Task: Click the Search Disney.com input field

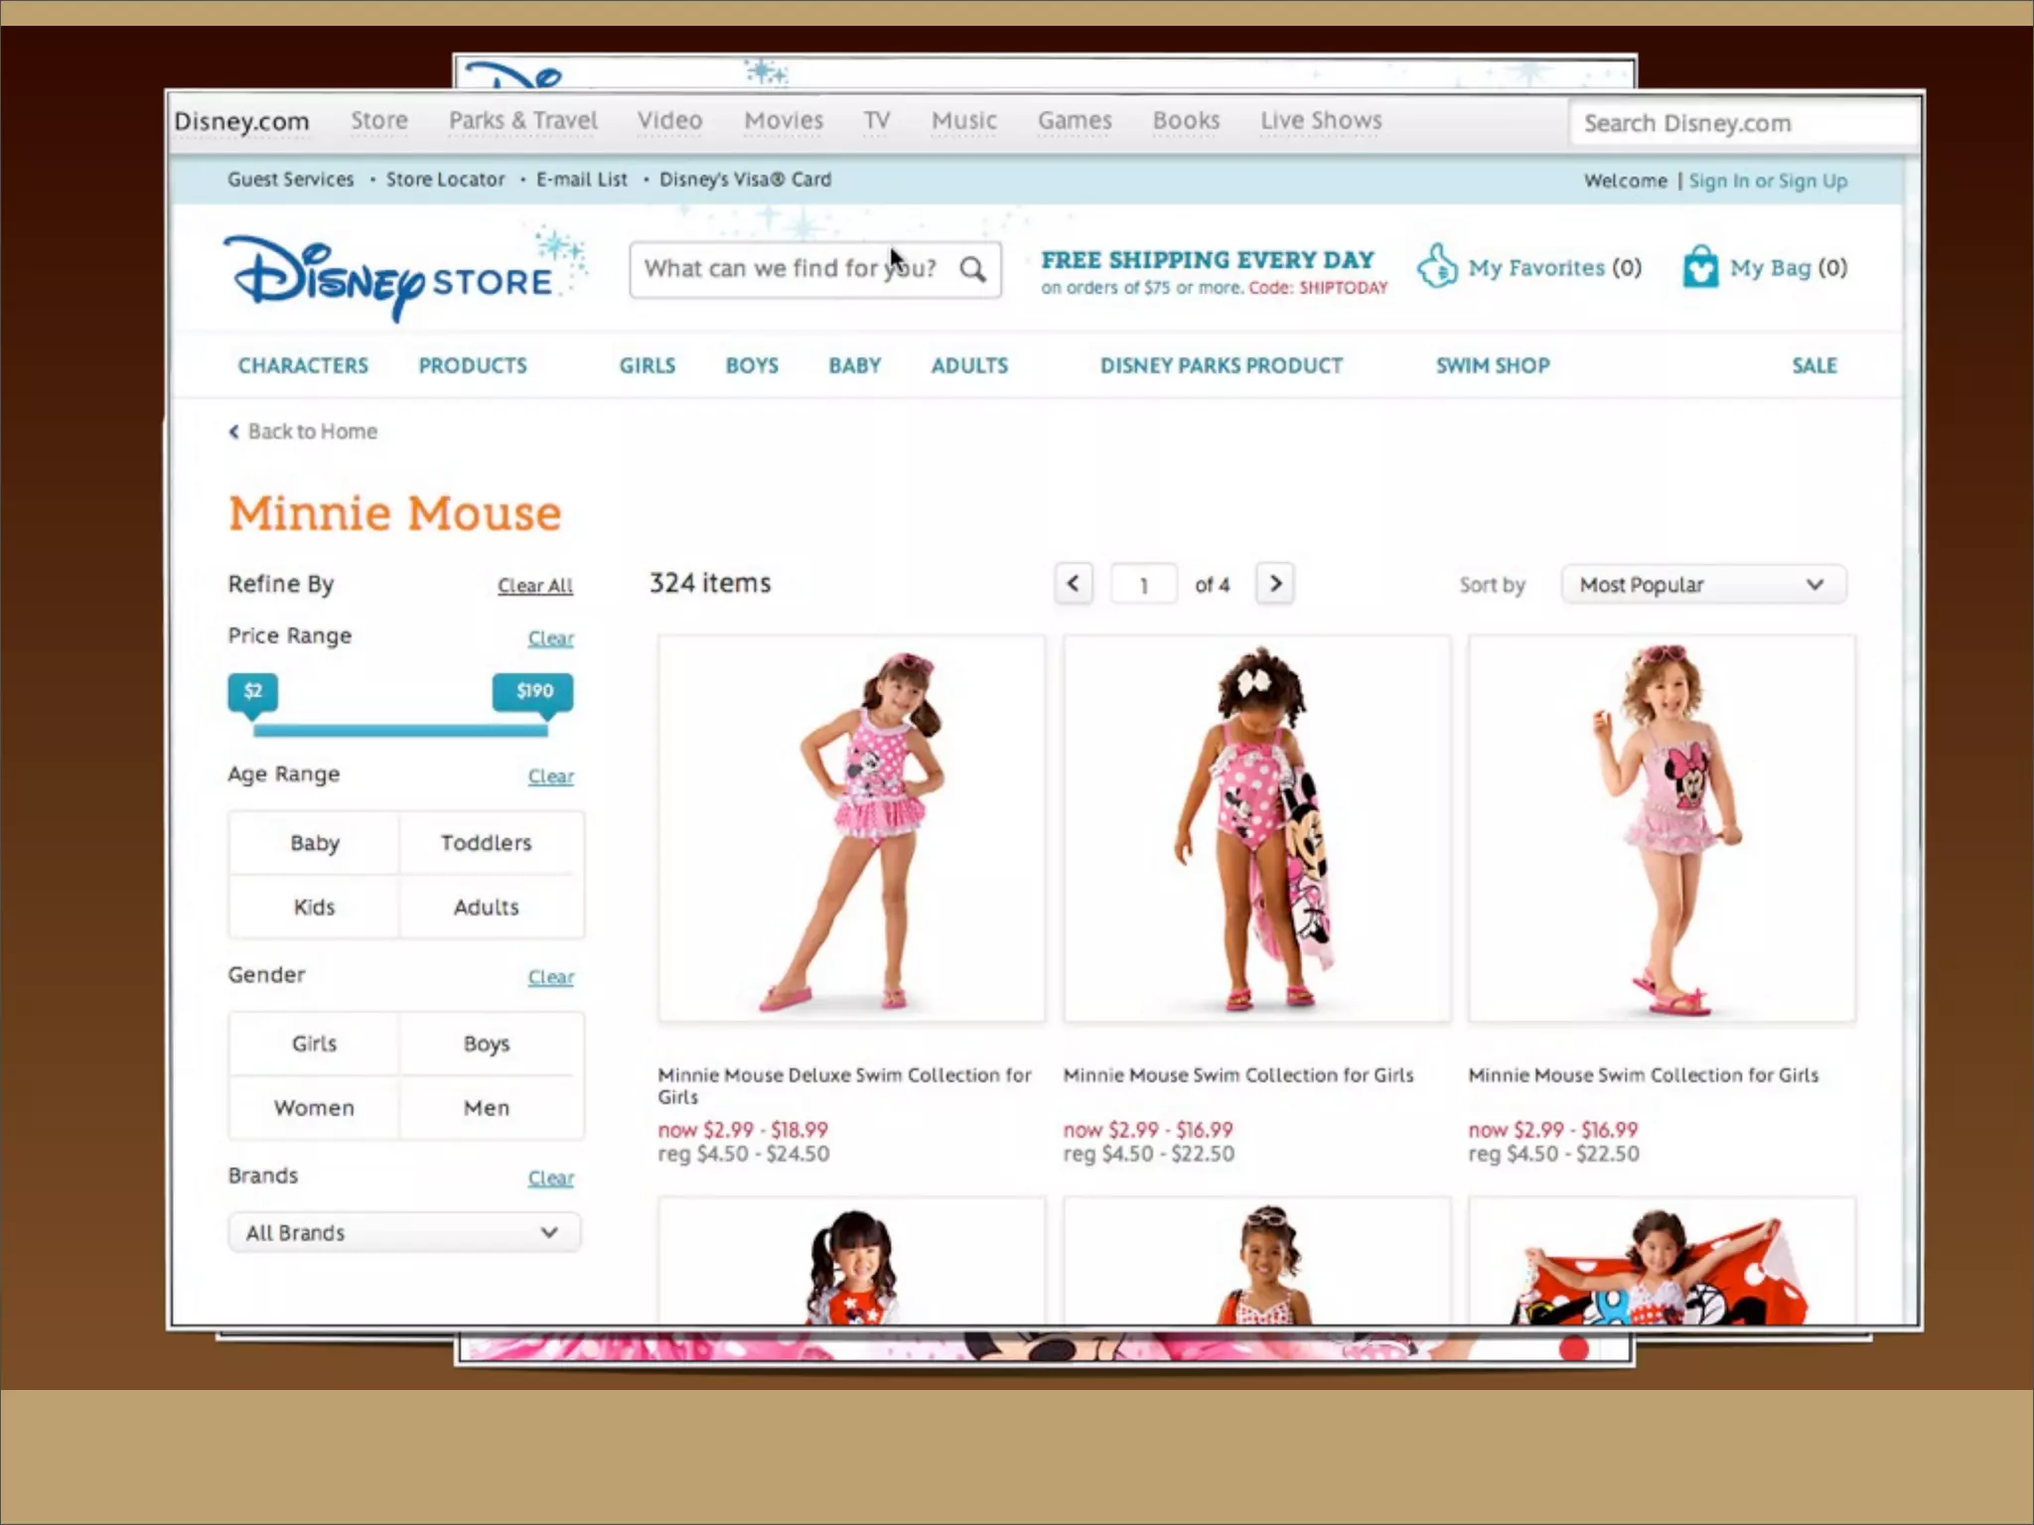Action: [x=1743, y=123]
